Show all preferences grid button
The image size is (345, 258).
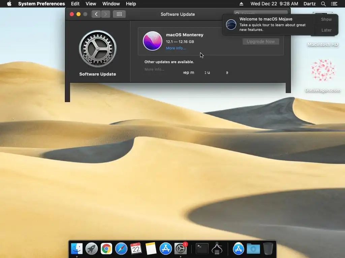click(119, 14)
